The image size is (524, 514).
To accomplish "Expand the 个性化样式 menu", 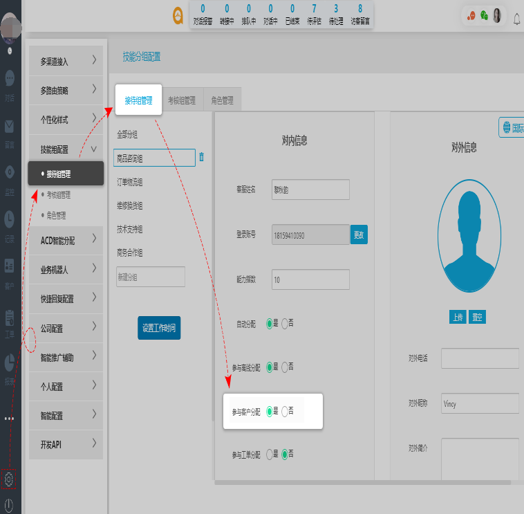I will click(x=66, y=120).
